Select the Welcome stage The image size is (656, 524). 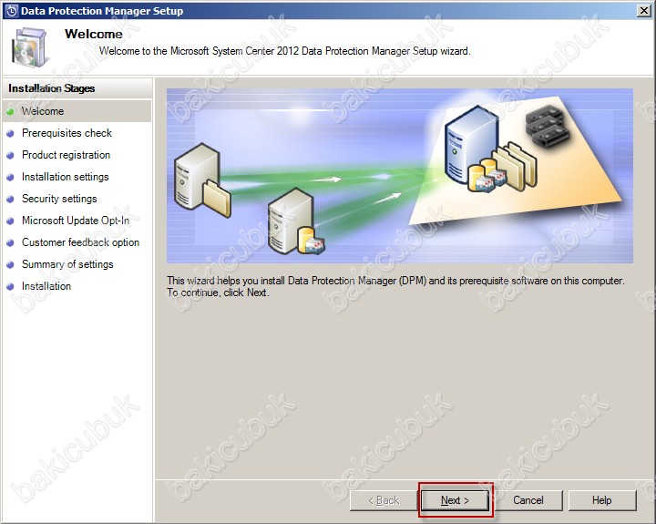pos(77,111)
